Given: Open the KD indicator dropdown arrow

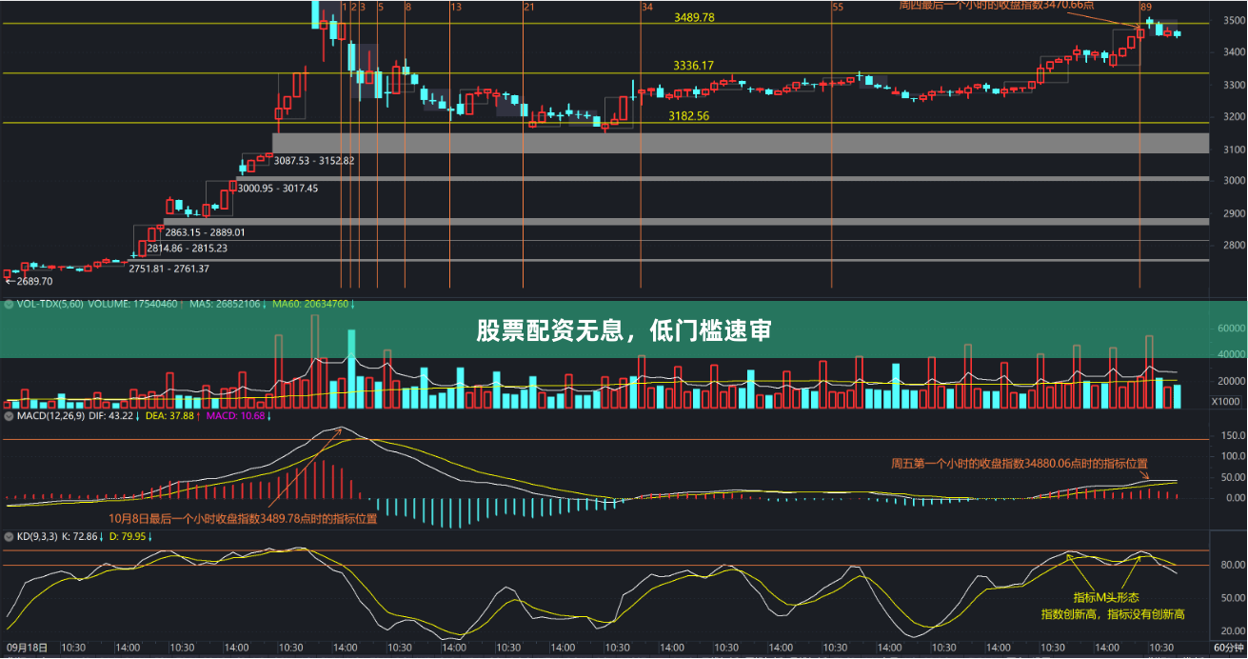Looking at the screenshot, I should [9, 537].
